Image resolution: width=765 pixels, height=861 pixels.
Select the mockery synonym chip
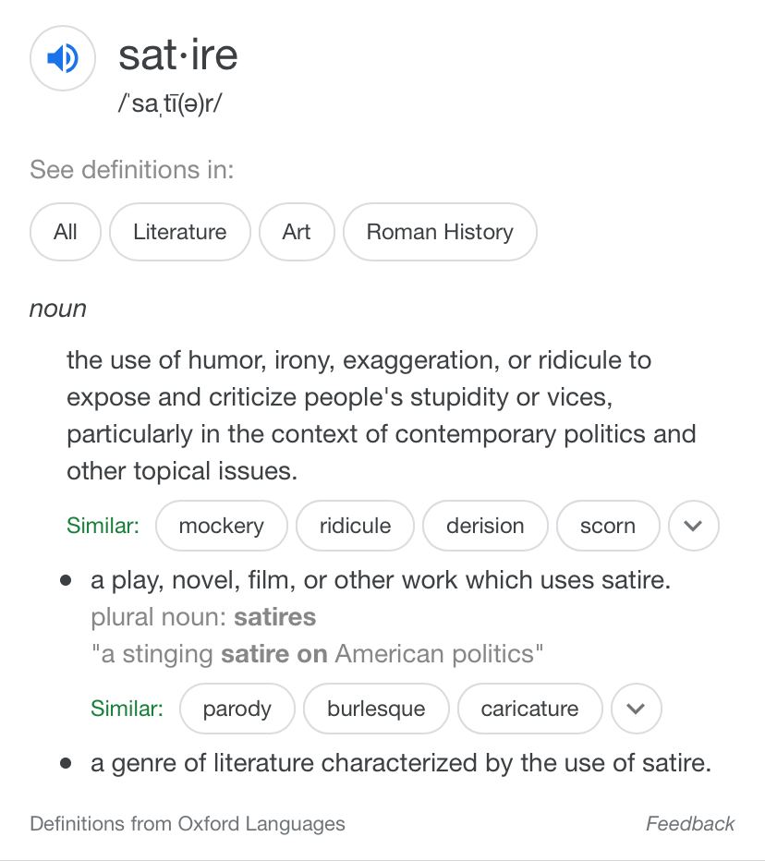221,525
